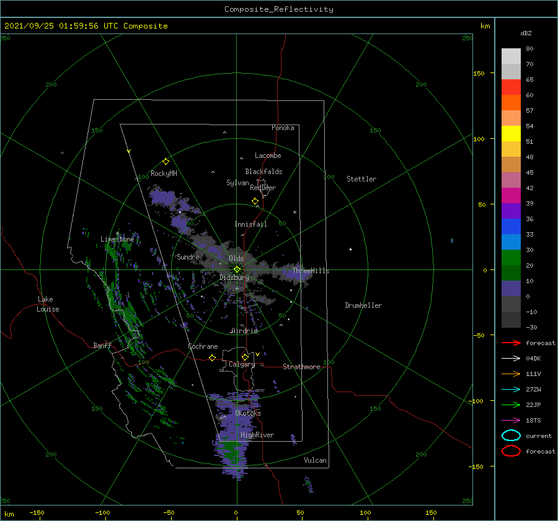The width and height of the screenshot is (558, 521).
Task: Click the yellow diamond marker below RedDeer
Action: point(255,201)
